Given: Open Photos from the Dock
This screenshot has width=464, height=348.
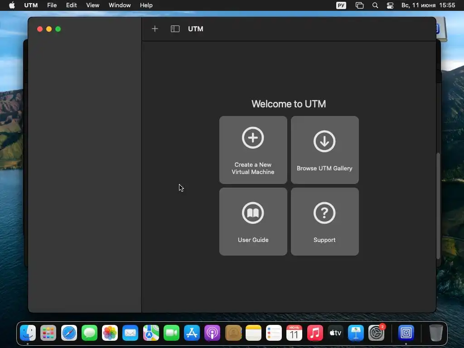Looking at the screenshot, I should click(110, 333).
